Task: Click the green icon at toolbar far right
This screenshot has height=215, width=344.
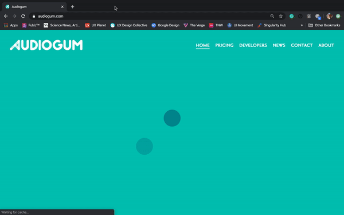Action: tap(338, 16)
